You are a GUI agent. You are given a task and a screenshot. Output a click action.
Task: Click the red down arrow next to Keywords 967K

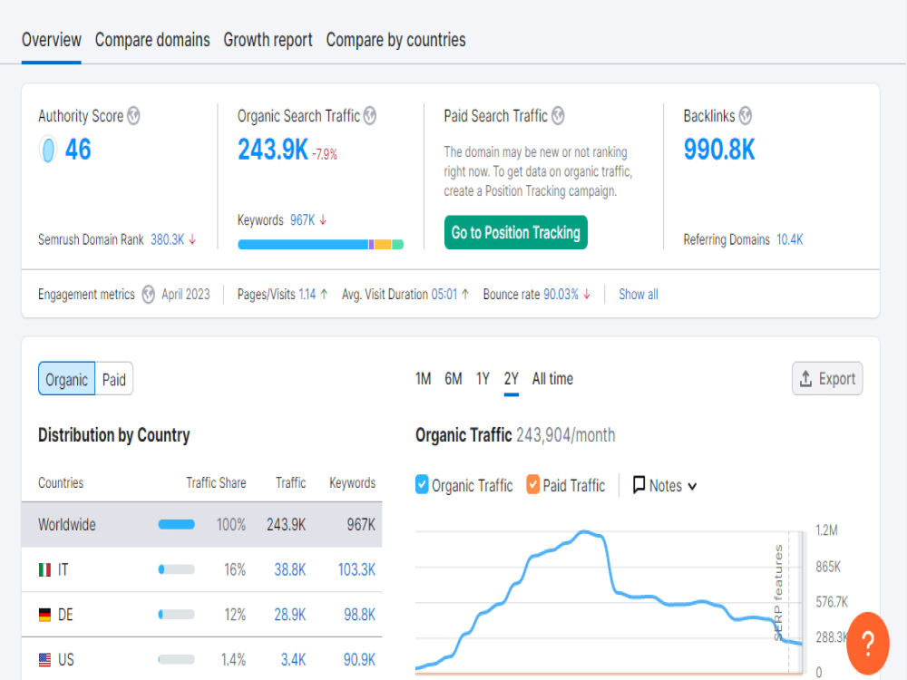[324, 220]
